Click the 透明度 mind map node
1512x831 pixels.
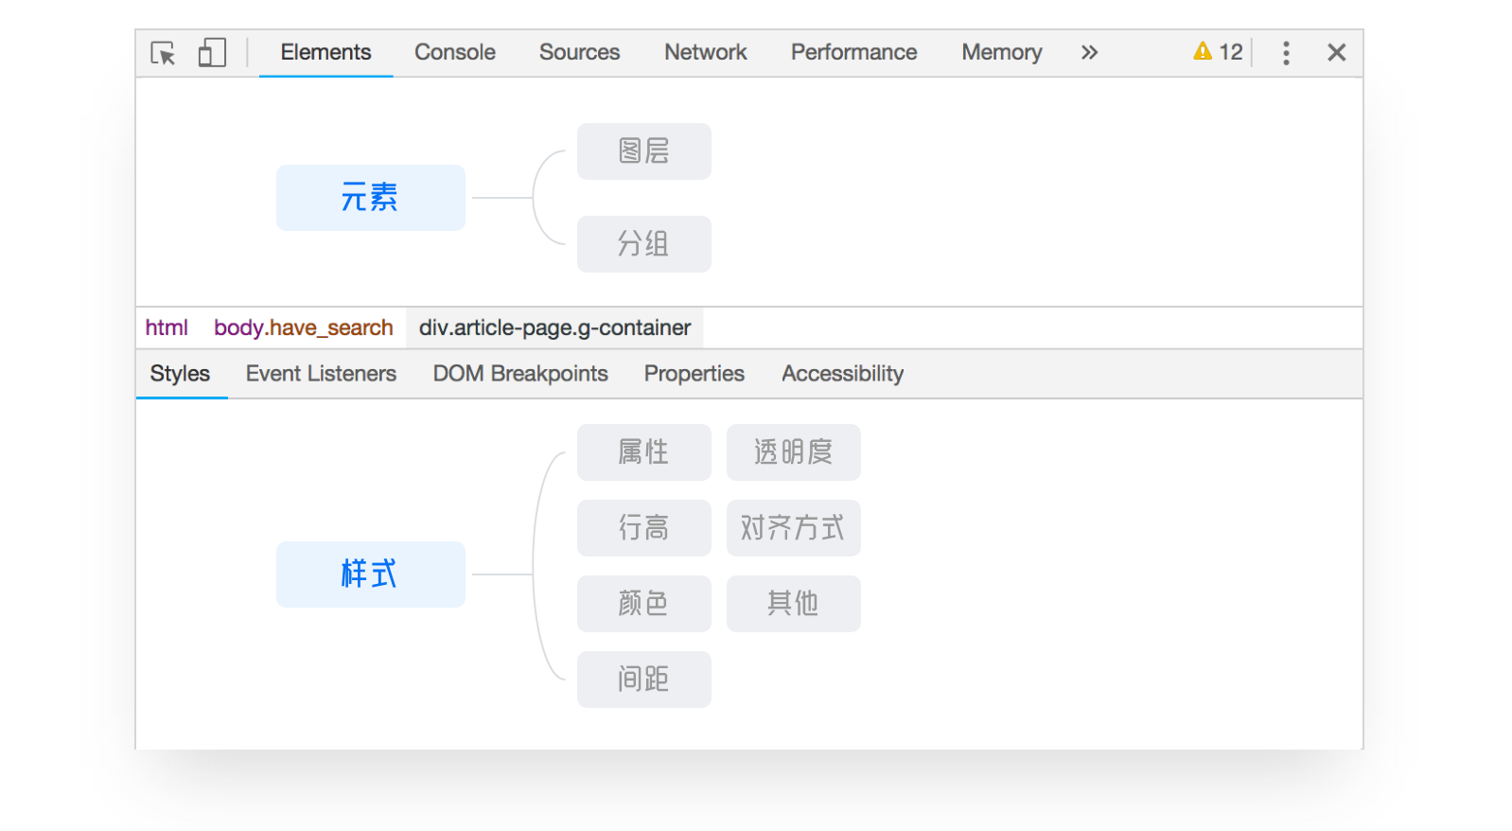pos(793,452)
